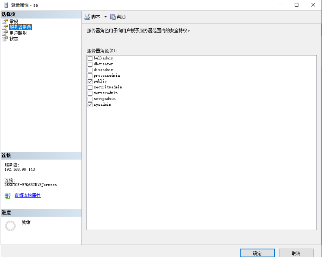322x257 pixels.
Task: Close the login properties dialog
Action: [x=313, y=5]
